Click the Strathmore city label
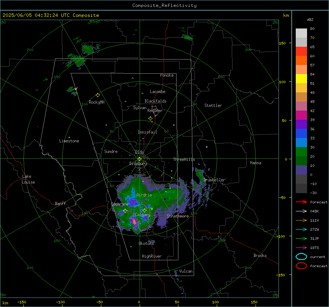 [178, 216]
